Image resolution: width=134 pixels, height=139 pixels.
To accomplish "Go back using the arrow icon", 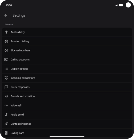I will click(x=6, y=15).
